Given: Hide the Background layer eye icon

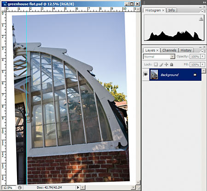Looking at the screenshot, I should click(145, 75).
